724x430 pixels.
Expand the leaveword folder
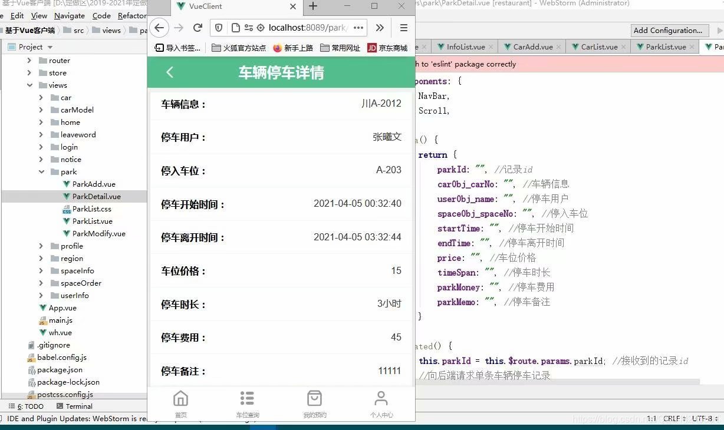pos(41,134)
